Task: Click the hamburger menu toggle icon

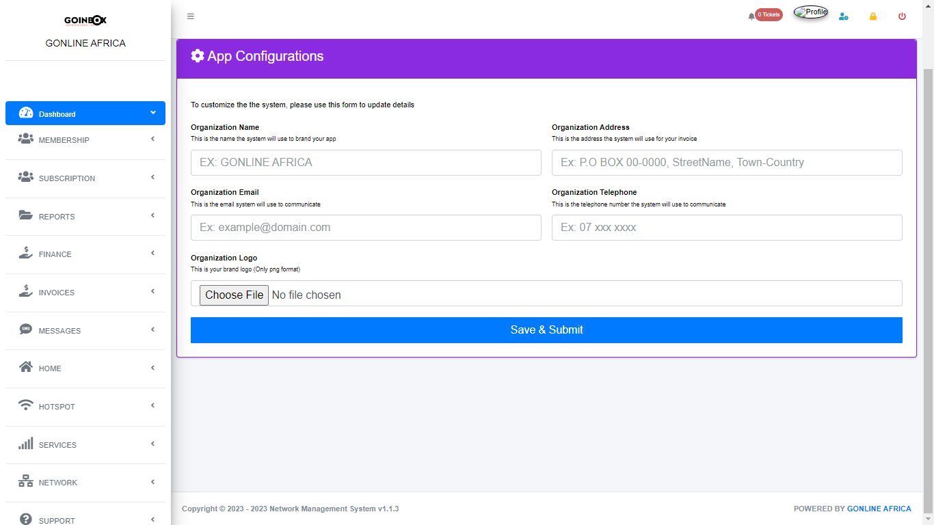Action: pyautogui.click(x=191, y=16)
